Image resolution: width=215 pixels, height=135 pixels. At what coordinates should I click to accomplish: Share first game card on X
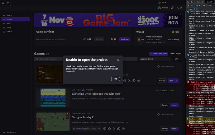pos(129,81)
